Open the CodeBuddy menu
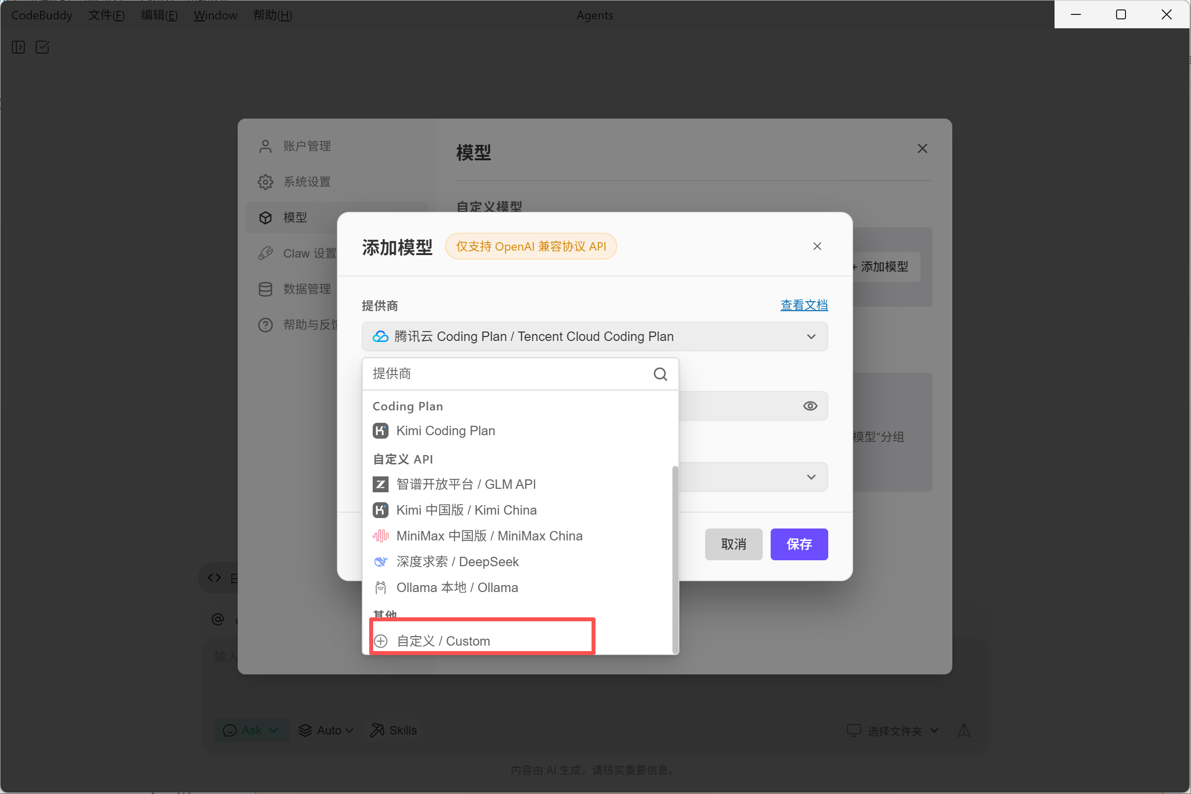 pos(42,15)
